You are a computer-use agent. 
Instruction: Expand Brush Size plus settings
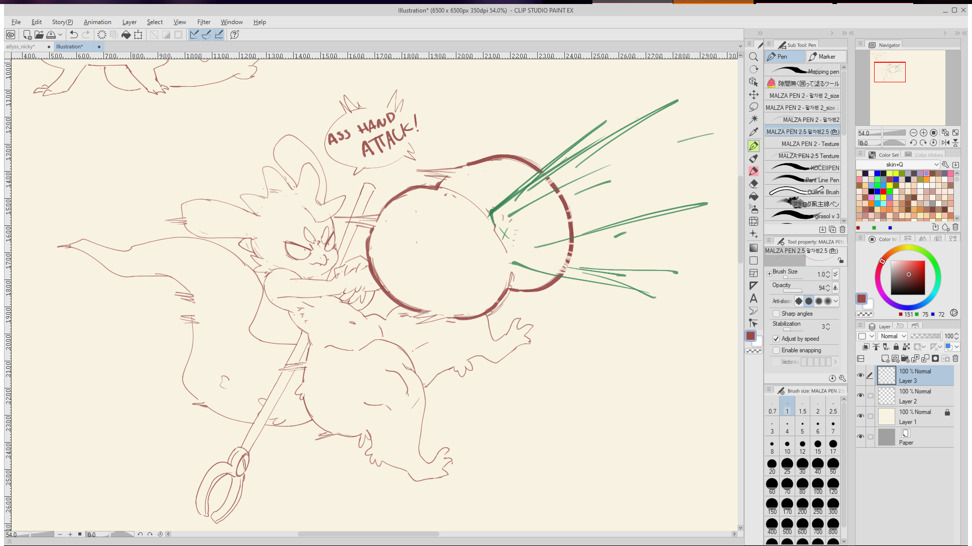point(769,274)
